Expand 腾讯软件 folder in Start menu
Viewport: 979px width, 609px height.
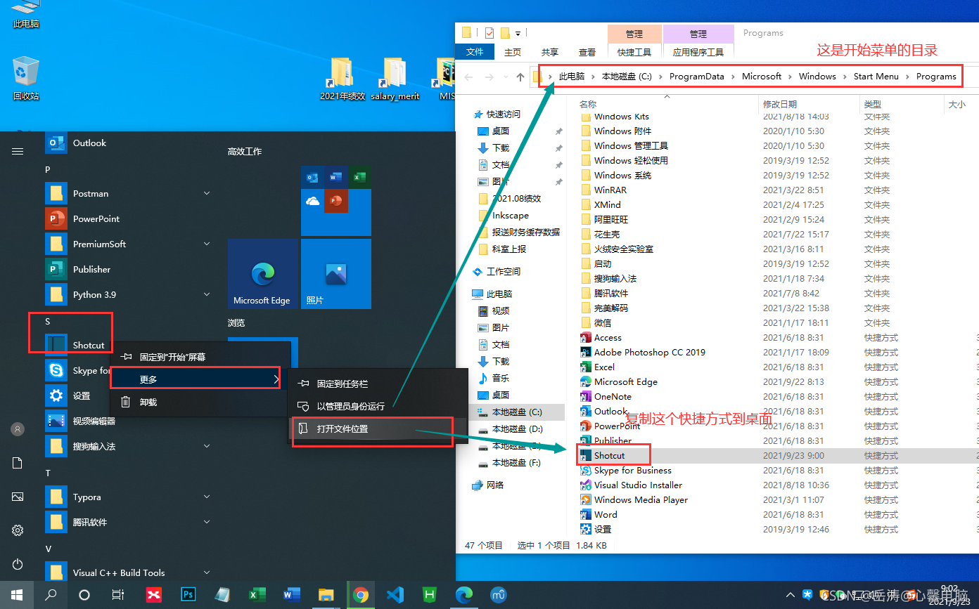pos(207,522)
